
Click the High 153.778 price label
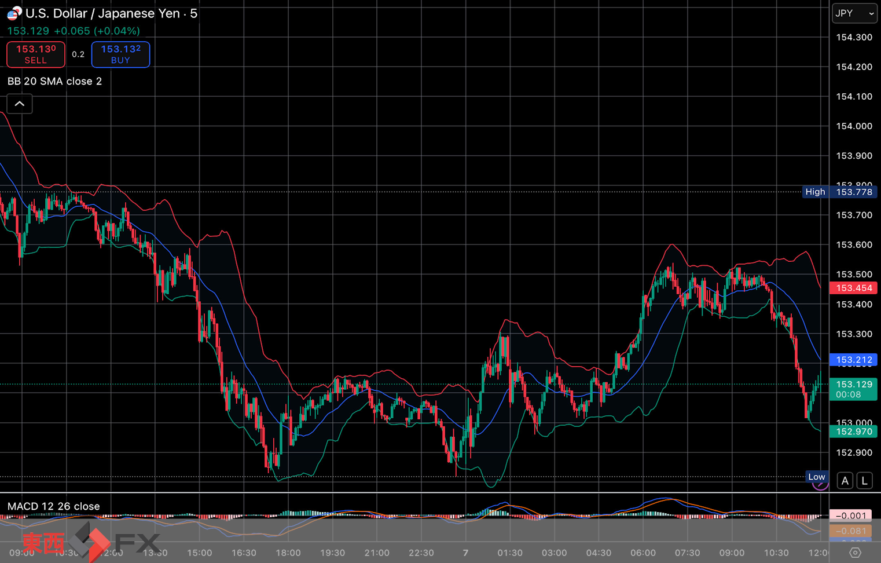click(839, 192)
